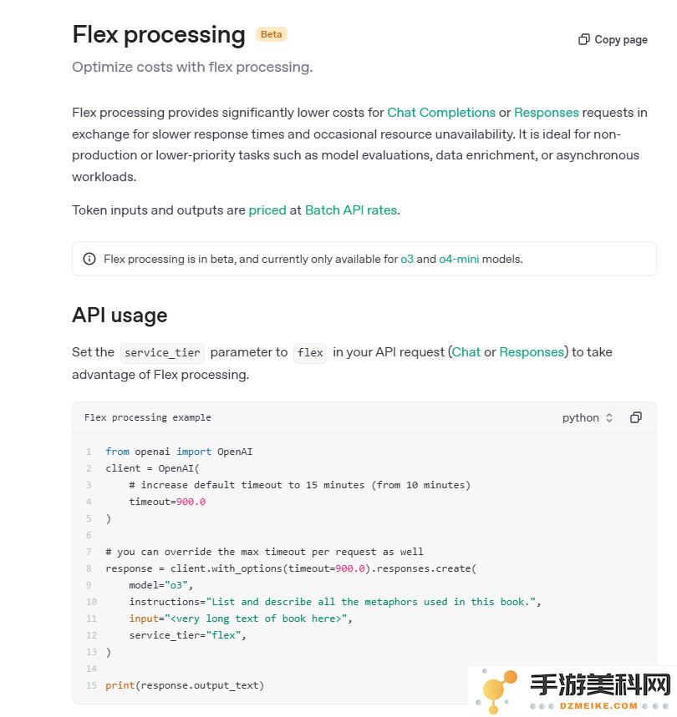Click the flex inline code
This screenshot has width=677, height=717.
click(x=310, y=353)
